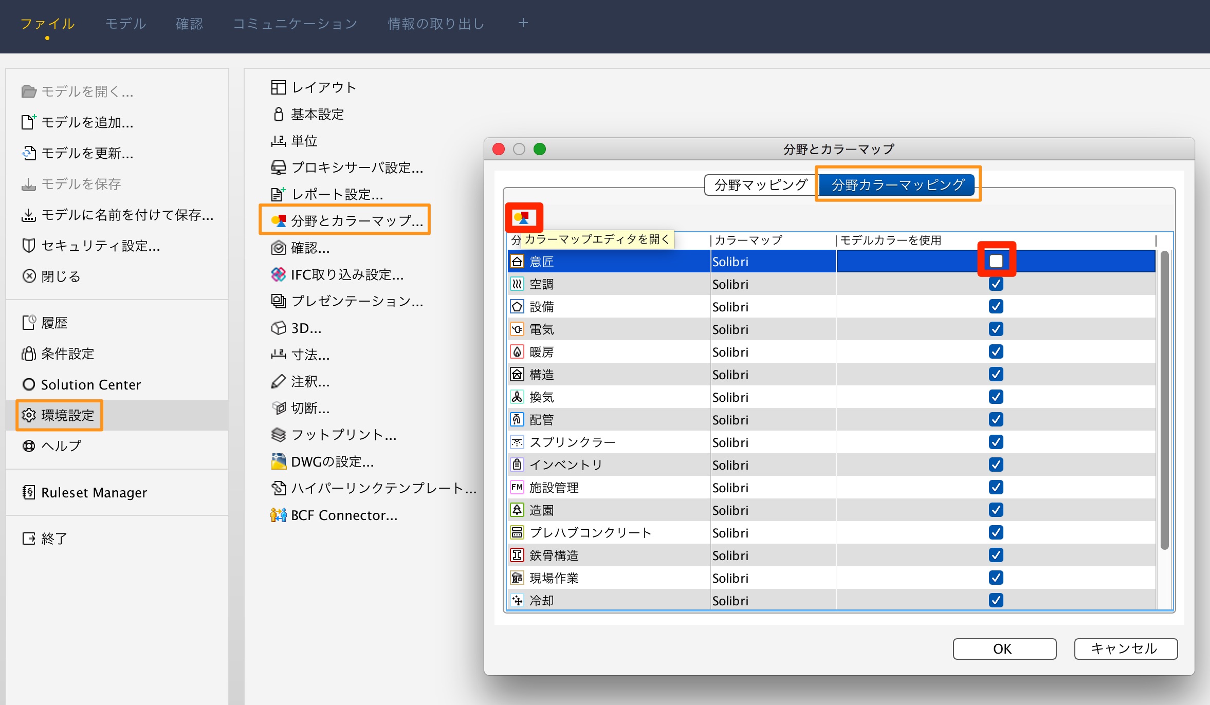Switch to the 確認 top tab

pyautogui.click(x=189, y=24)
